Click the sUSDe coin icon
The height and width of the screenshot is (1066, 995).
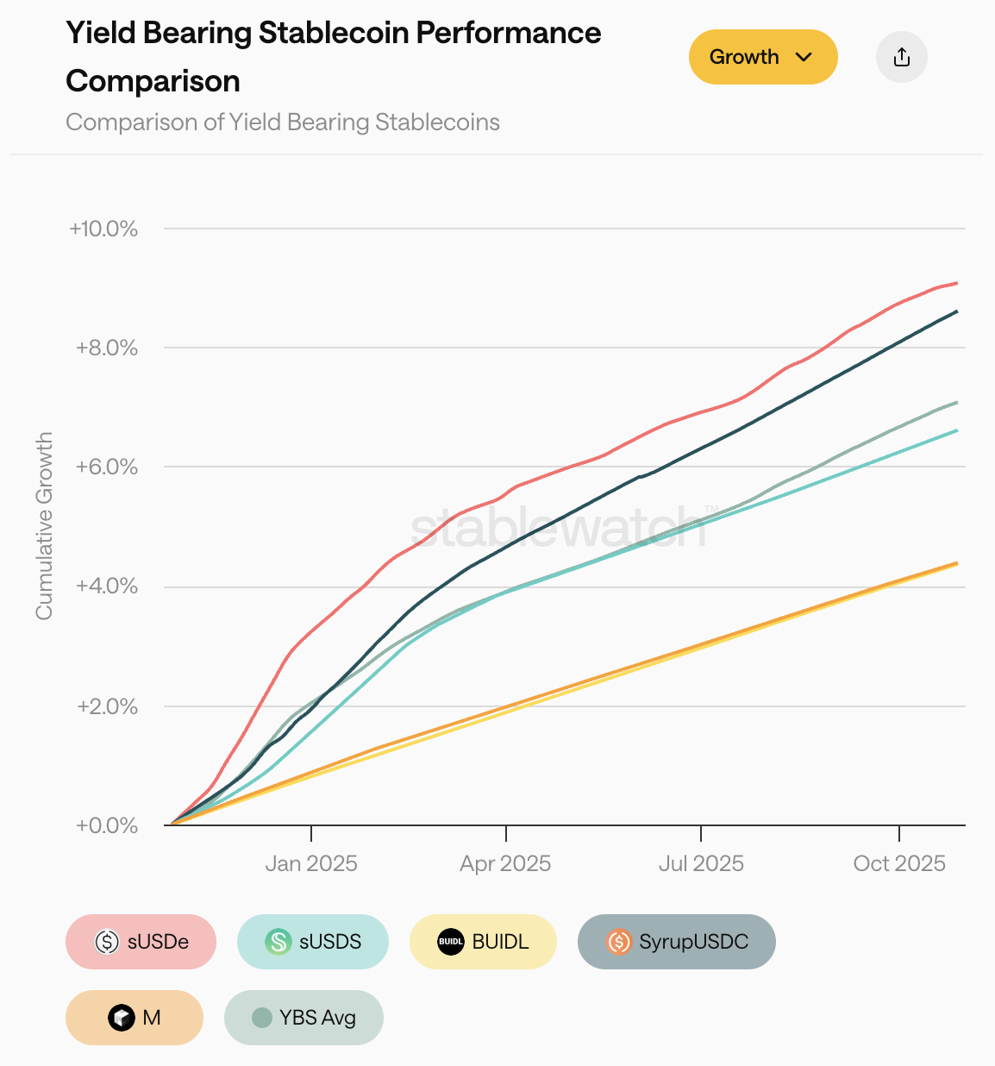[x=107, y=941]
